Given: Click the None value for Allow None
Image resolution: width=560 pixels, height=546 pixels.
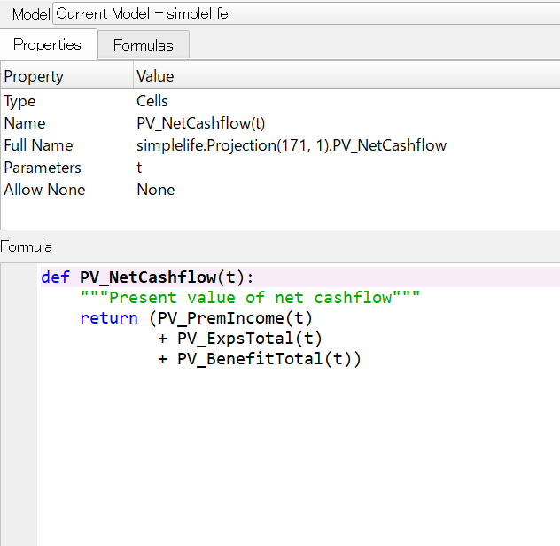Looking at the screenshot, I should pyautogui.click(x=155, y=190).
